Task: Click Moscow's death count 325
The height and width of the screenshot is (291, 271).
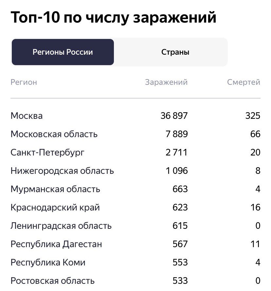Action: [253, 116]
